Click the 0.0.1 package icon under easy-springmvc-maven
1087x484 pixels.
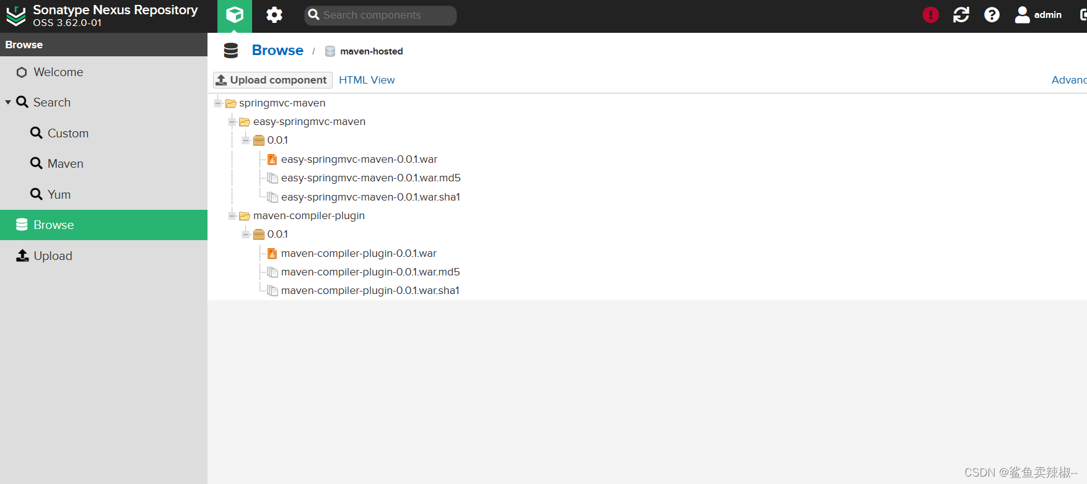pos(259,140)
